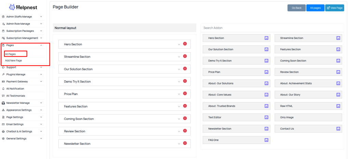Delete the Price Plan section
The height and width of the screenshot is (159, 350).
(185, 93)
